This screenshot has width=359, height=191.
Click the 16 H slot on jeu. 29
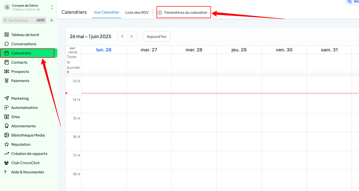[x=239, y=141]
